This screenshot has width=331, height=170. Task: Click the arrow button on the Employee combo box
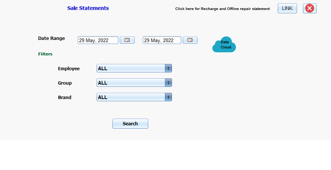point(168,68)
